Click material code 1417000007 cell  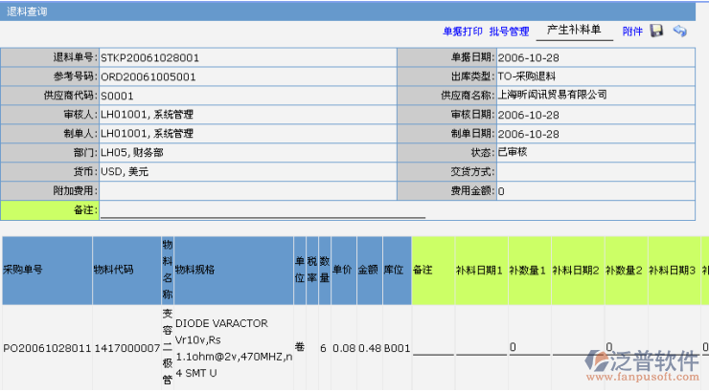click(127, 348)
